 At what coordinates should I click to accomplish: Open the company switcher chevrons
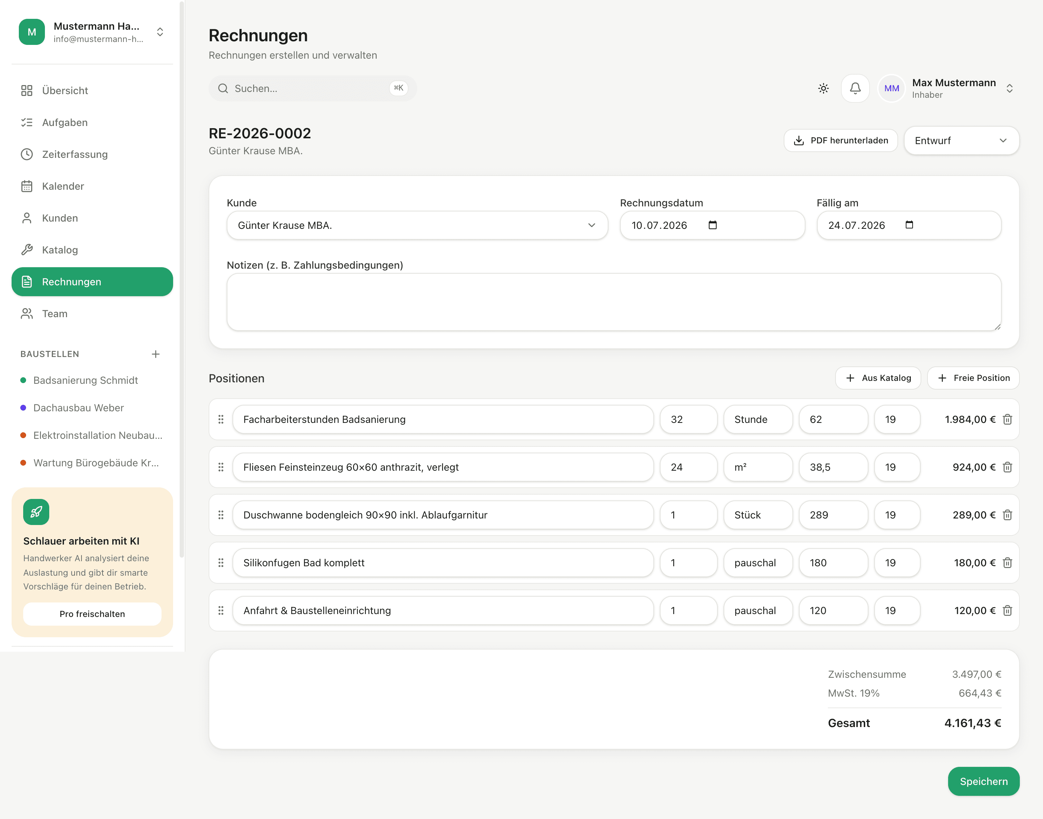(x=160, y=31)
